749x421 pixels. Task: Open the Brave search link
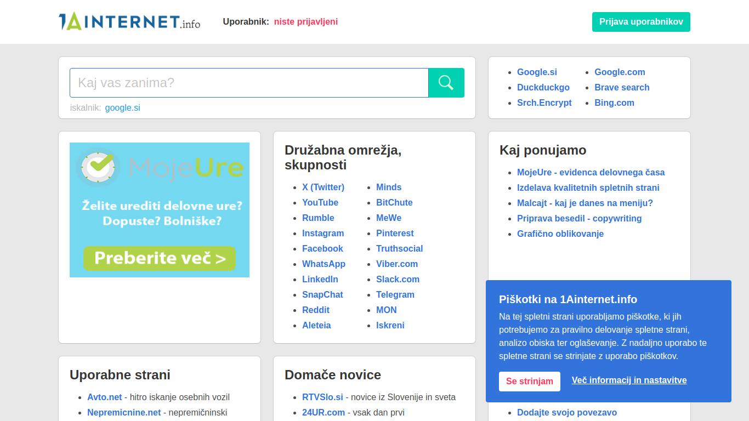[622, 88]
